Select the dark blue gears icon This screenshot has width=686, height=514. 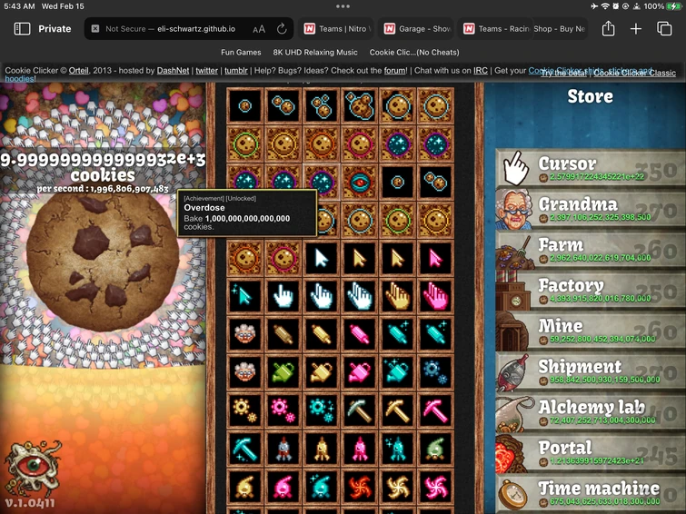[435, 371]
